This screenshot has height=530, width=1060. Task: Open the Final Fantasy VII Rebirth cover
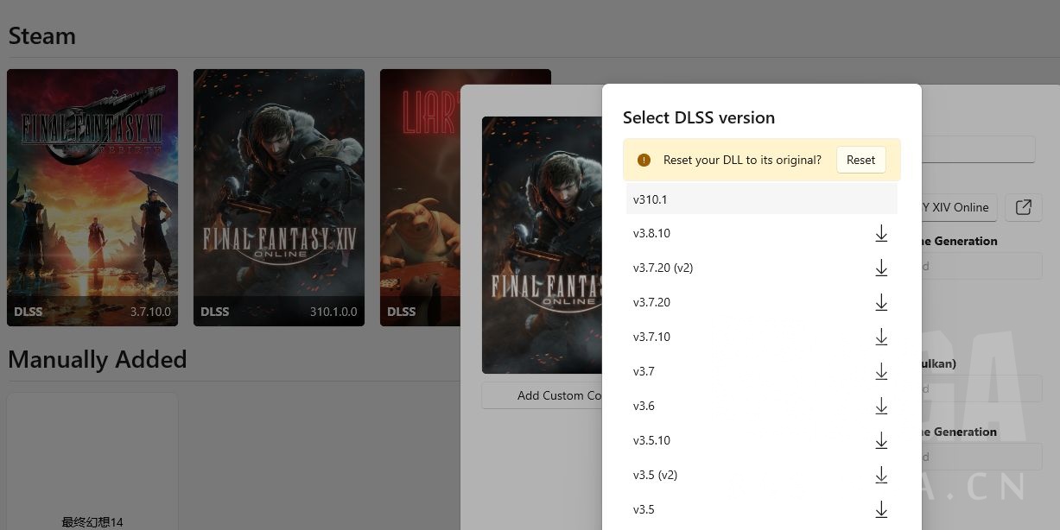92,197
